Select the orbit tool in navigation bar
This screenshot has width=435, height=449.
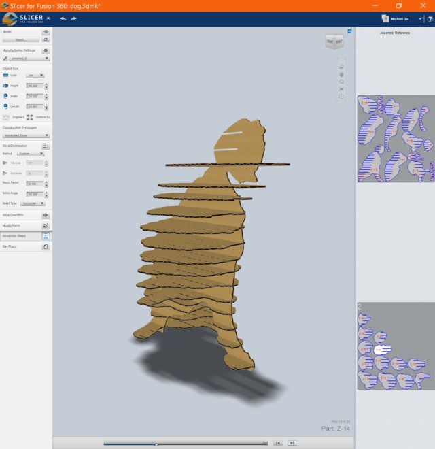coord(341,67)
